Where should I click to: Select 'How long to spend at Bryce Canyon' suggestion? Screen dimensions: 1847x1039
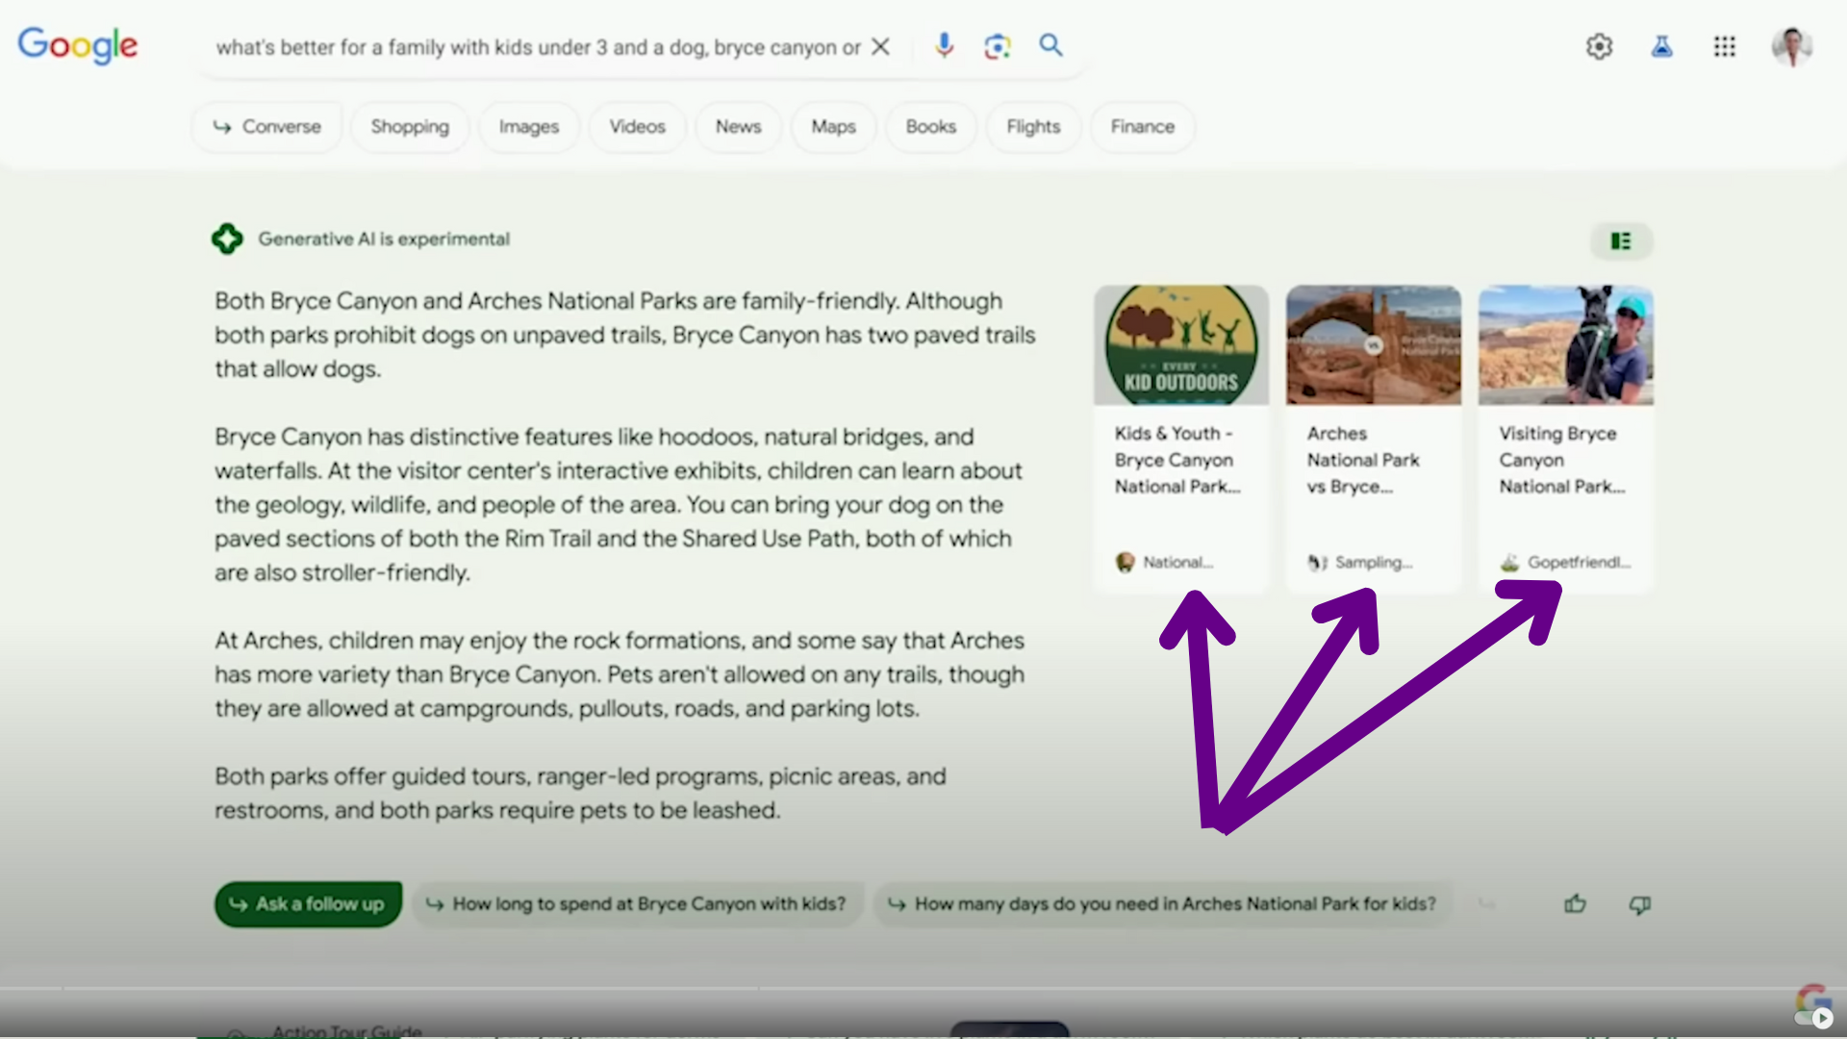click(x=637, y=904)
